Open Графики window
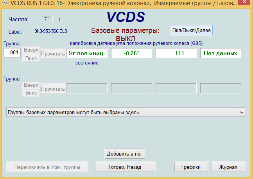253x179 pixels. coord(191,167)
